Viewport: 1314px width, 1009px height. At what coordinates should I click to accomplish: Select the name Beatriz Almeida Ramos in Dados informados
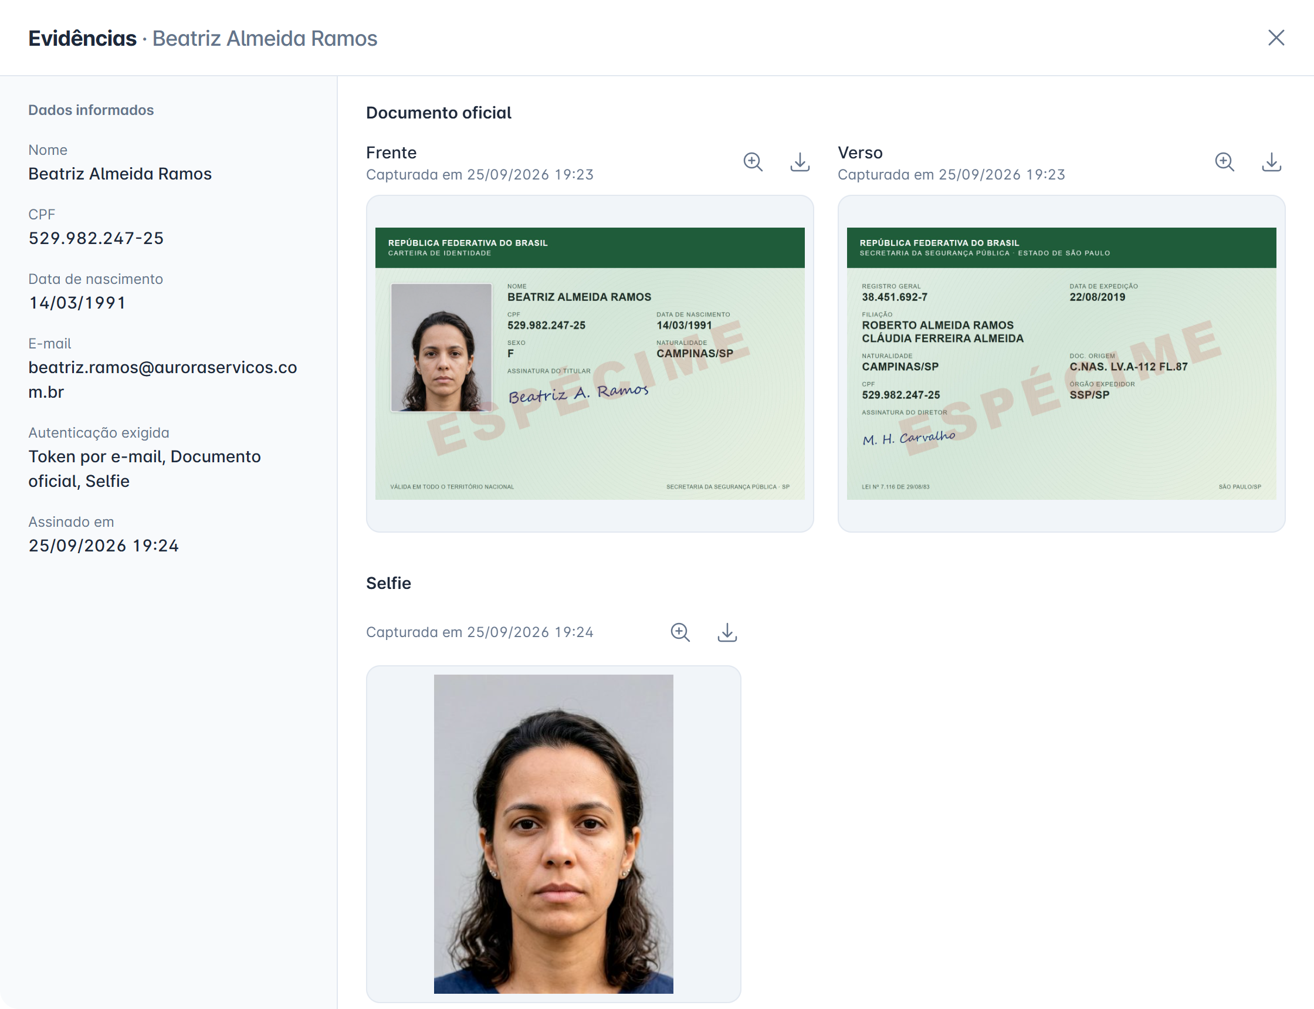tap(120, 174)
